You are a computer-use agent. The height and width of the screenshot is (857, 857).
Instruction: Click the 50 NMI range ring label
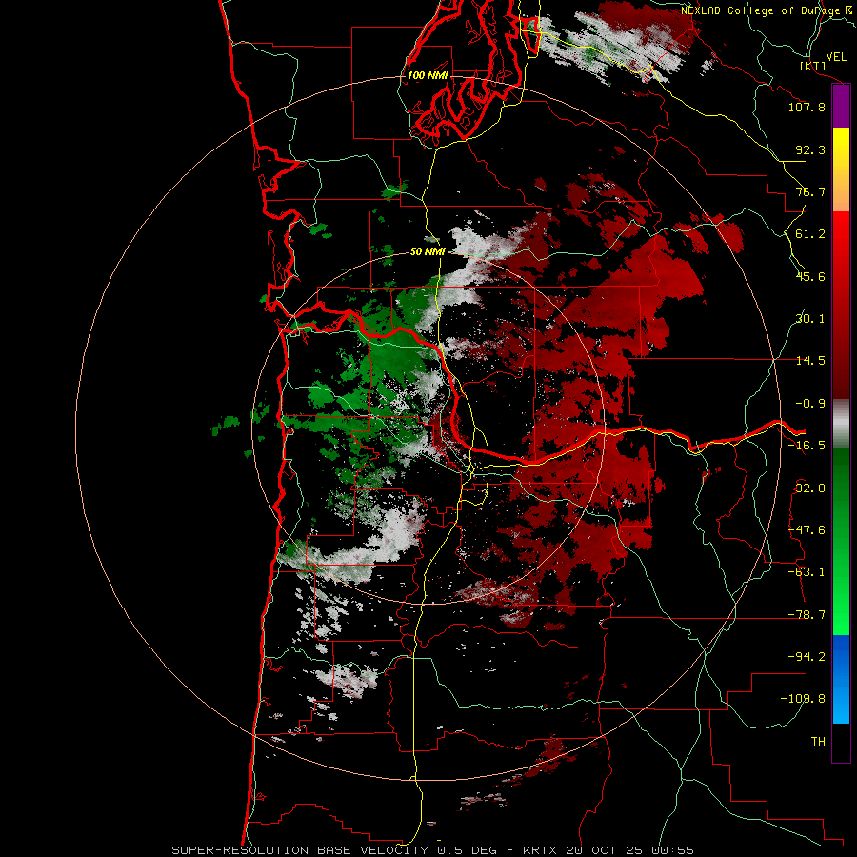click(x=428, y=251)
